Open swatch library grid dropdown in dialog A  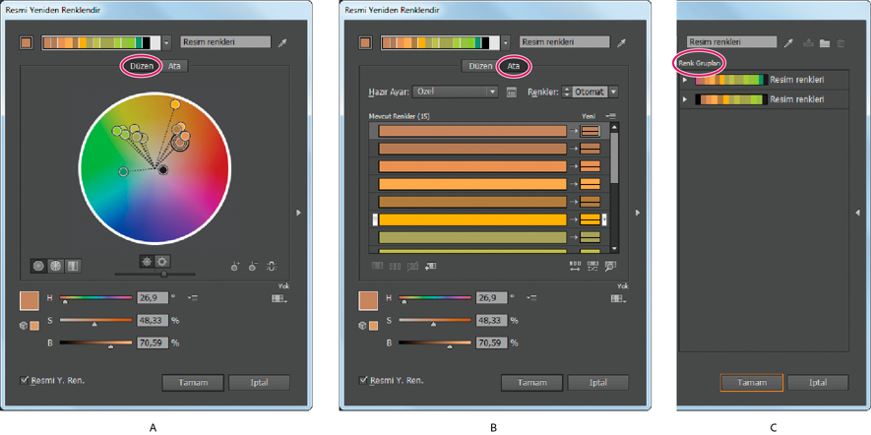coord(280,299)
